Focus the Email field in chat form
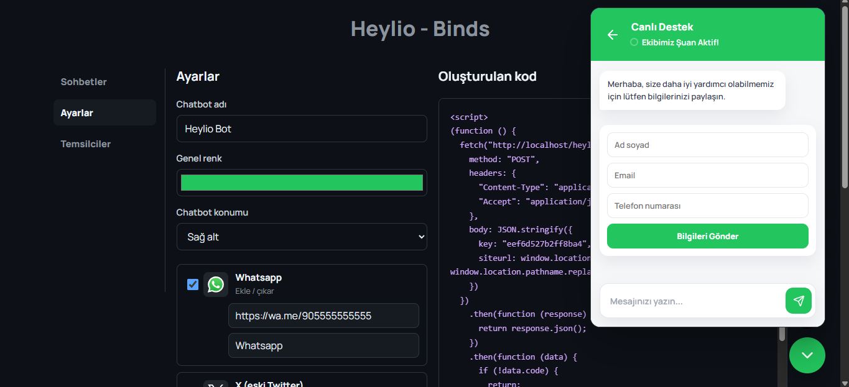849x387 pixels. [708, 175]
